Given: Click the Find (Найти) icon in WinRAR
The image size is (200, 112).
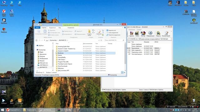Looking at the screenshot, I should tap(137, 34).
